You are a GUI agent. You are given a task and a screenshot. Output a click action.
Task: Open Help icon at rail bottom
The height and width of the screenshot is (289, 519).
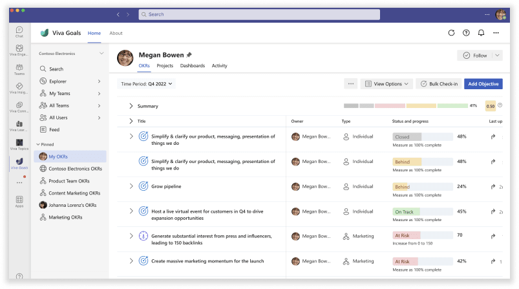pyautogui.click(x=19, y=276)
